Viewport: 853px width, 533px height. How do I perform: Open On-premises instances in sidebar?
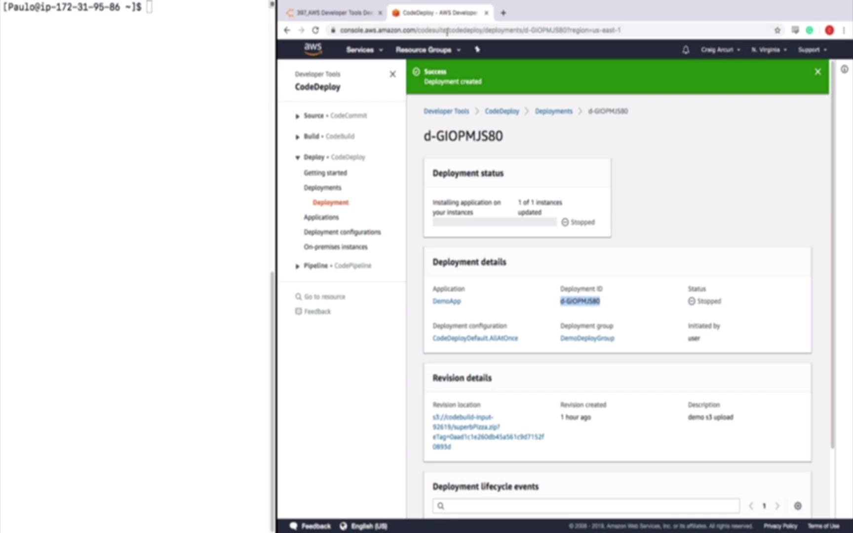pos(336,247)
